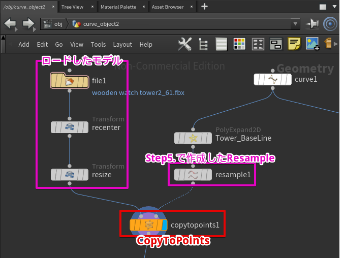Click the output connector of curve1

click(x=273, y=88)
